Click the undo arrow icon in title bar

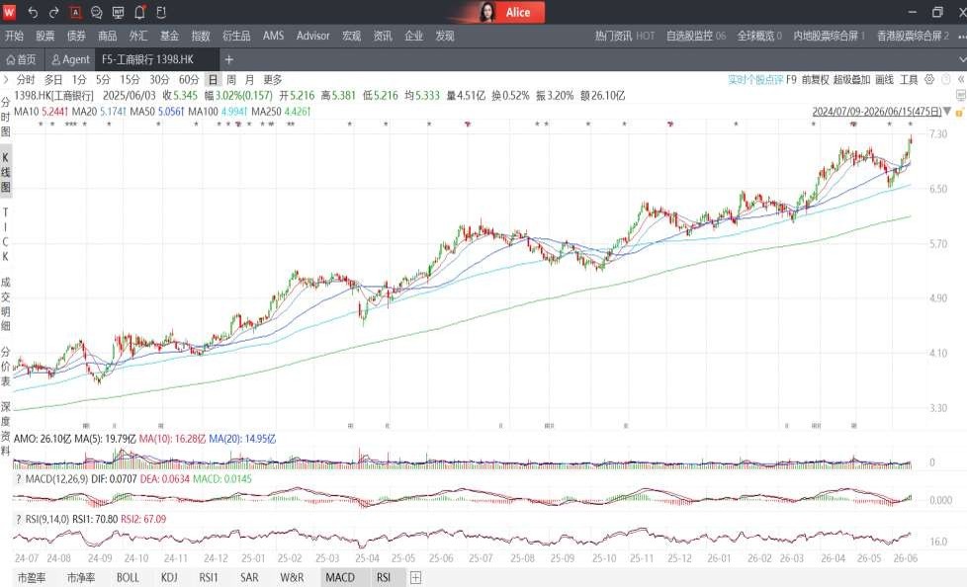point(34,12)
